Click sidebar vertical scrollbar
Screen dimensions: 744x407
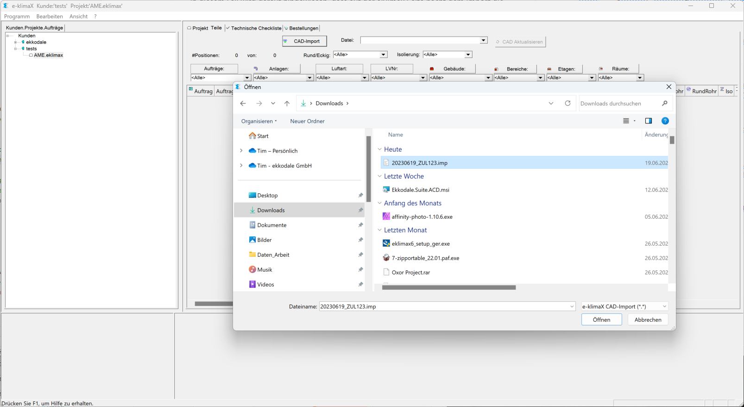pyautogui.click(x=369, y=169)
